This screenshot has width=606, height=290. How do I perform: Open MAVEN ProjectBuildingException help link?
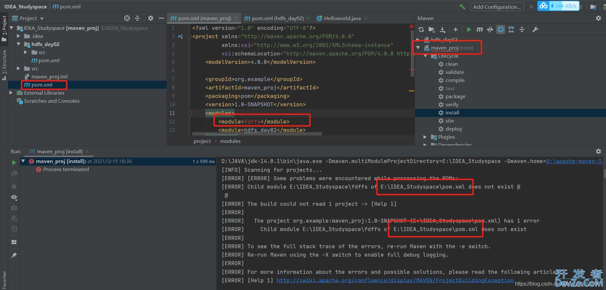395,280
